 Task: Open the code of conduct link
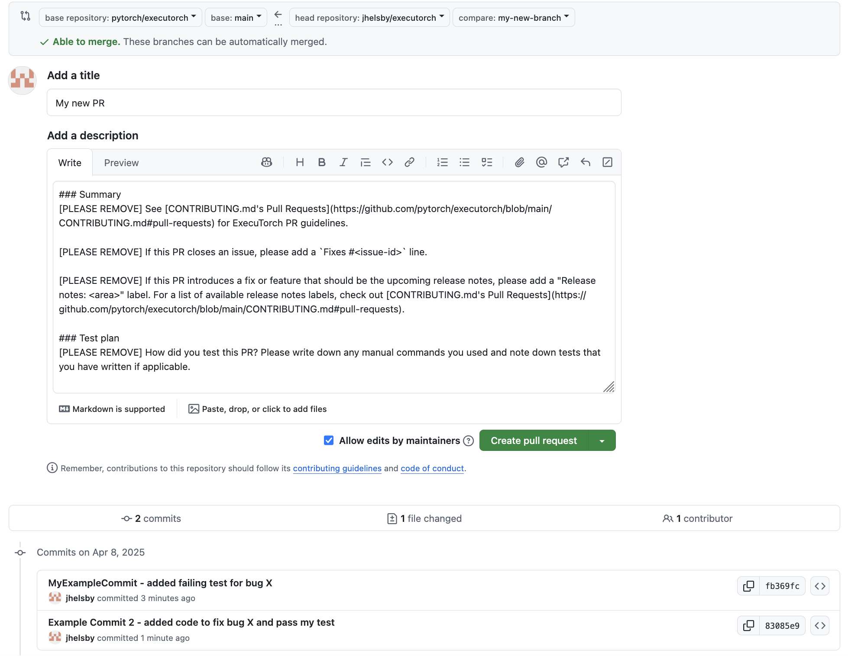[x=432, y=468]
